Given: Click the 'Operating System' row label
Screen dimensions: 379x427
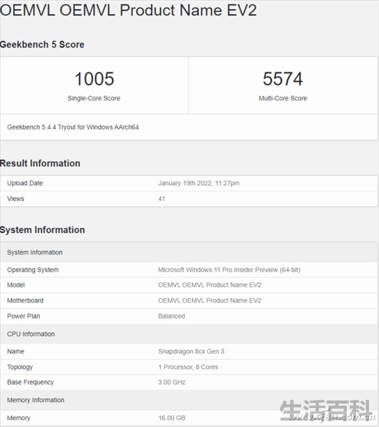Looking at the screenshot, I should tap(33, 270).
